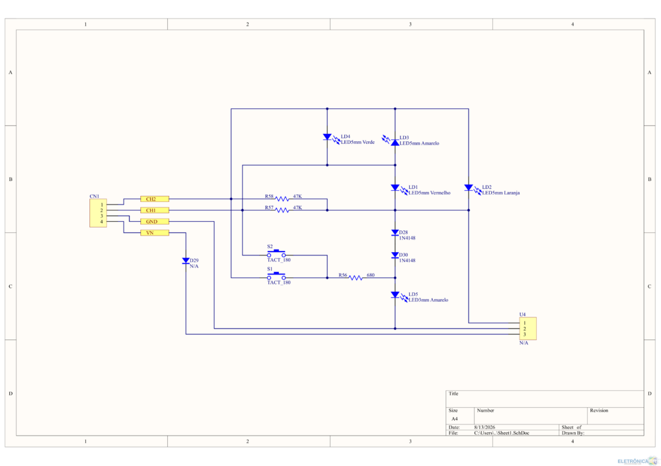Click the LD5 3mm yellow LED symbol
The width and height of the screenshot is (661, 466).
click(x=395, y=294)
